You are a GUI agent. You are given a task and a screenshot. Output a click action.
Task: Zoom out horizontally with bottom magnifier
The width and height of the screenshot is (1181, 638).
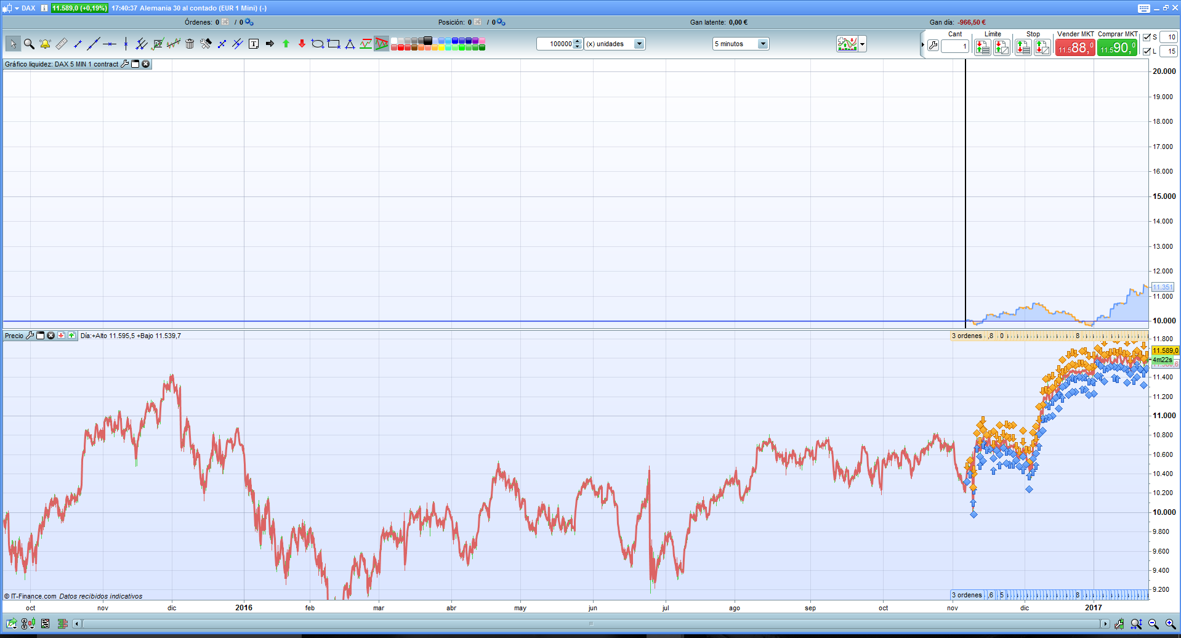coord(1153,624)
